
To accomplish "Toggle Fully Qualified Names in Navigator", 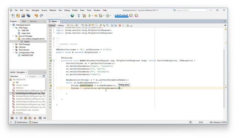I will click(35, 118).
